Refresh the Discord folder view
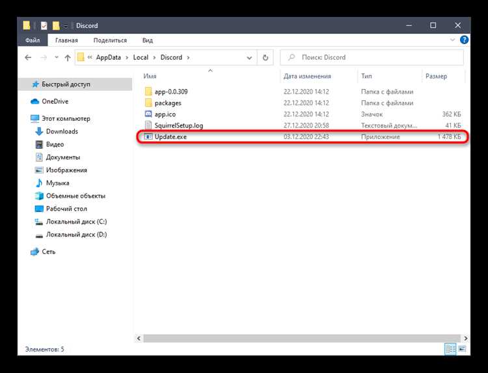Viewport: 488px width, 373px height. click(265, 57)
